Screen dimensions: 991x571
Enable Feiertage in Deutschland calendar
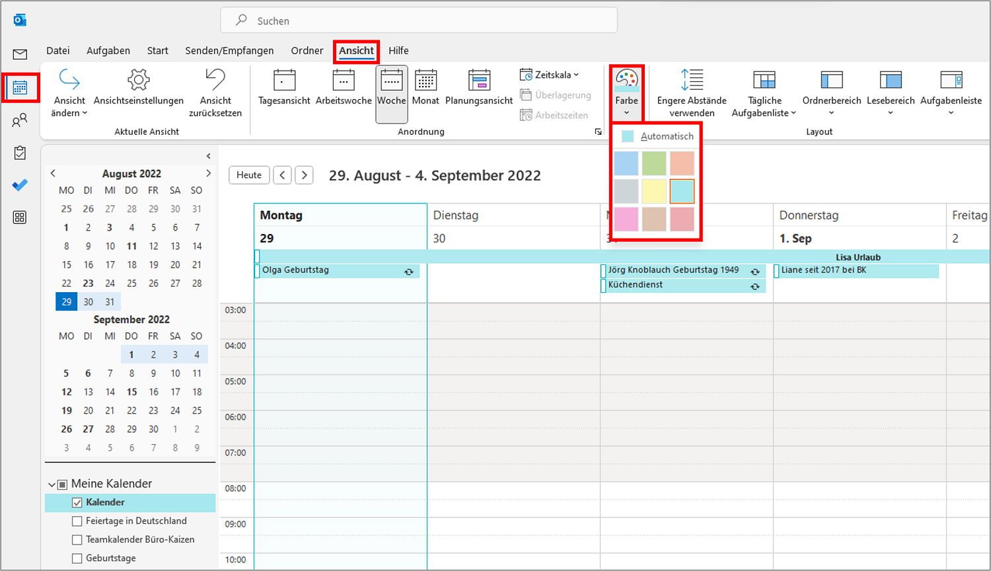tap(77, 521)
